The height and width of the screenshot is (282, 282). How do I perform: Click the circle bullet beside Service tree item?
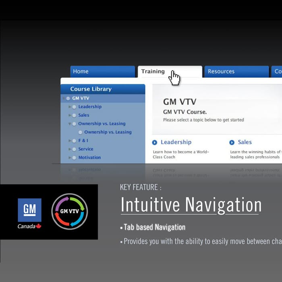[x=74, y=149]
